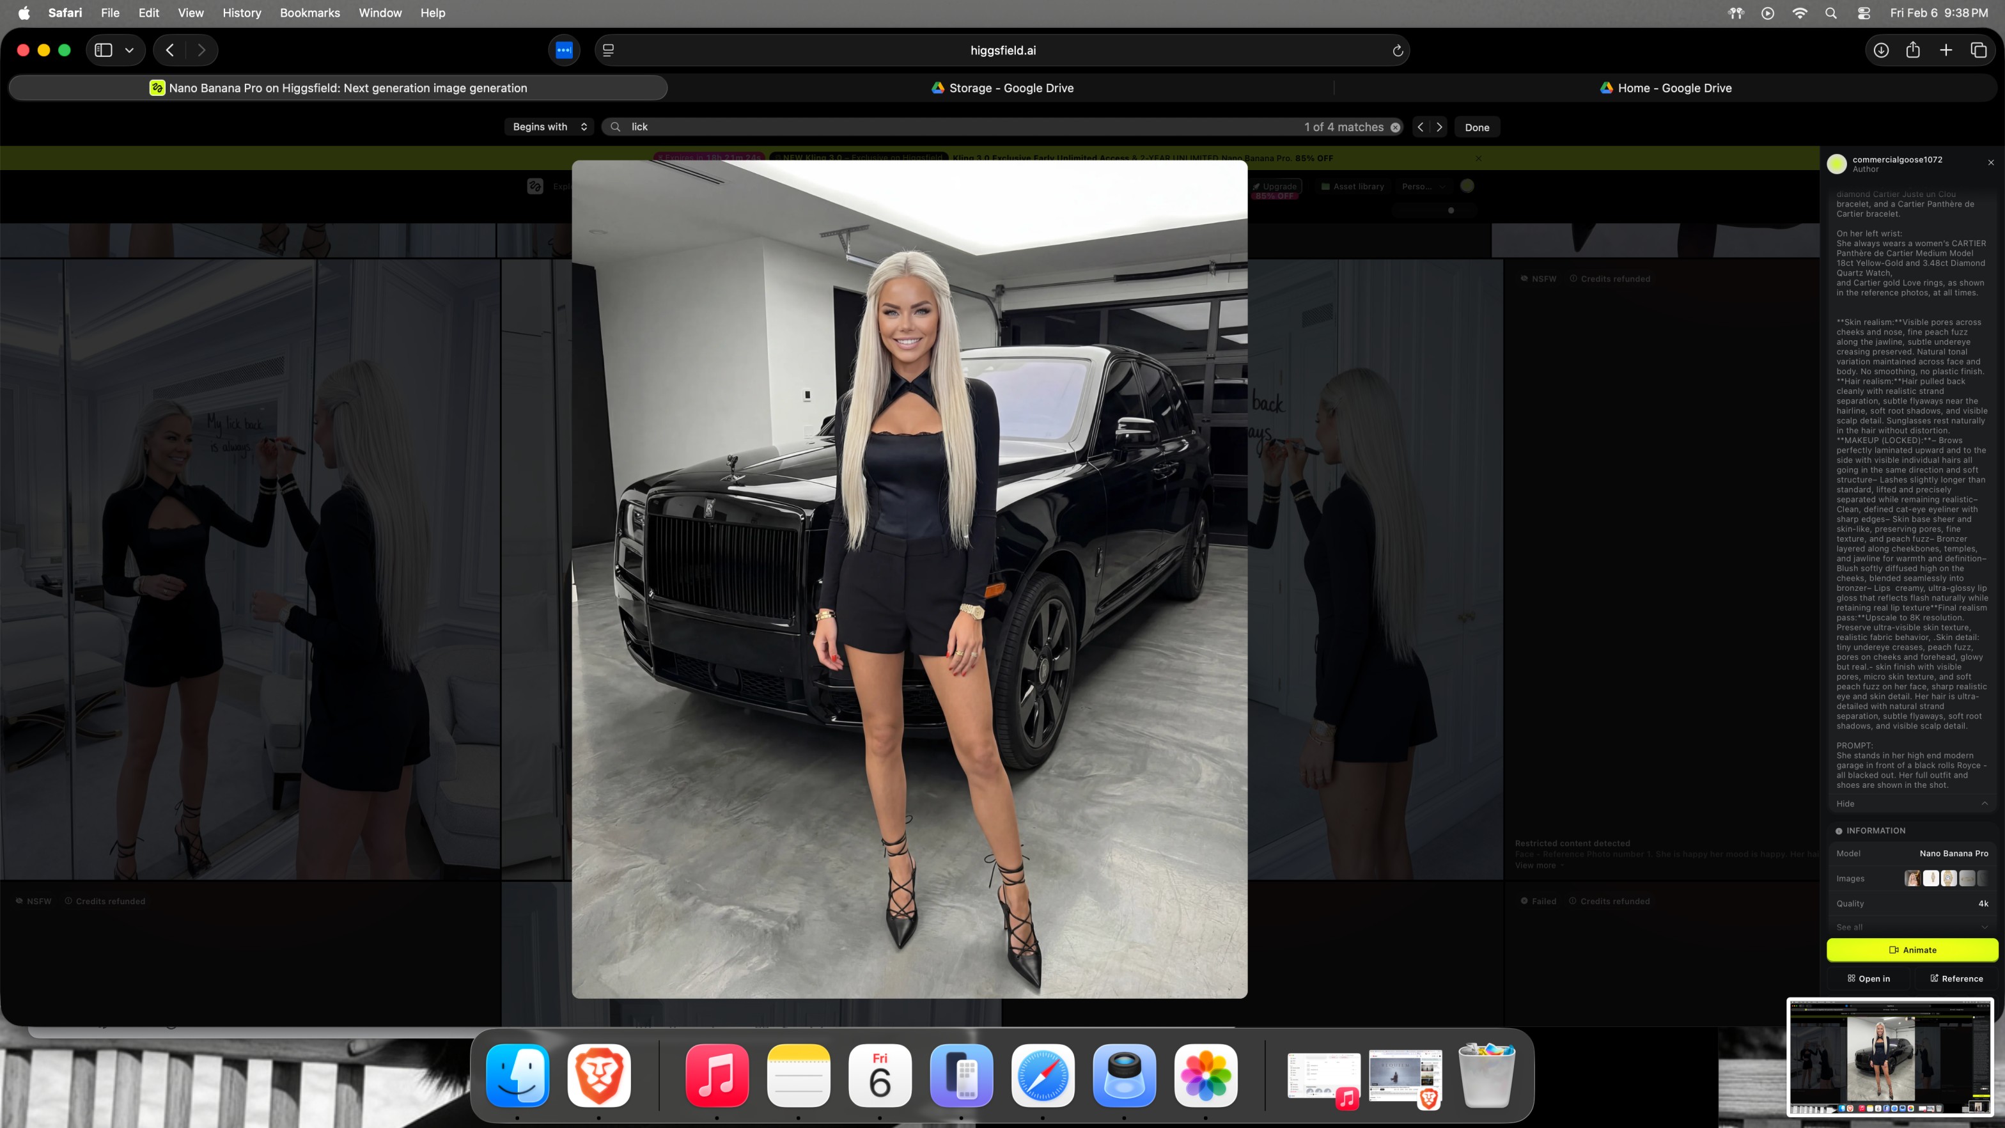Open the Bookmarks menu
2005x1128 pixels.
(x=310, y=12)
